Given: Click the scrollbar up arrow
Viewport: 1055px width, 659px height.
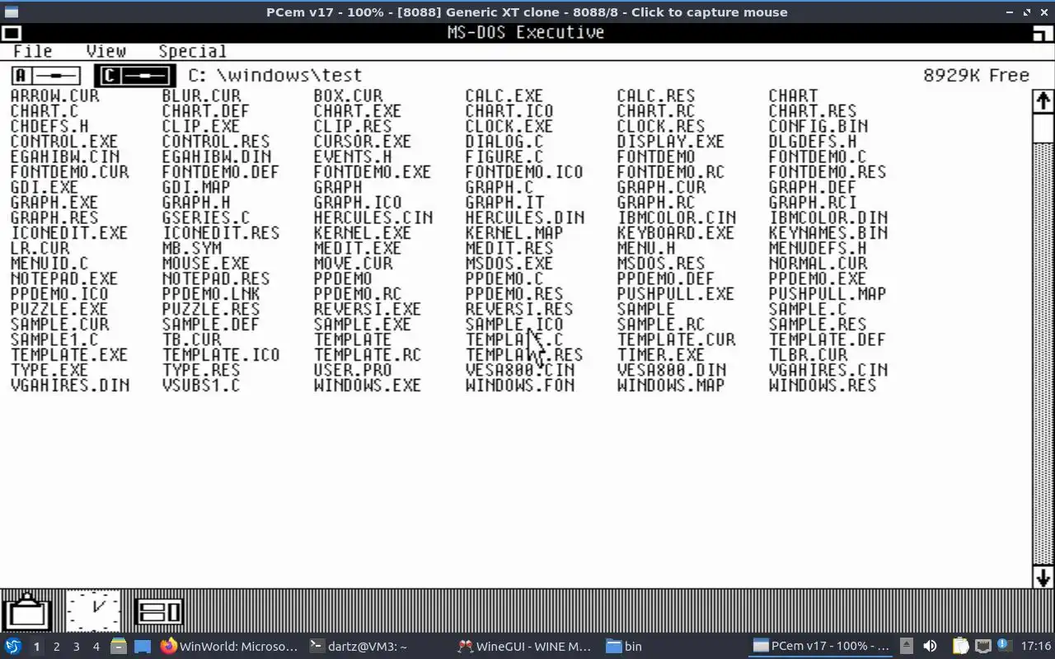Looking at the screenshot, I should pos(1043,100).
